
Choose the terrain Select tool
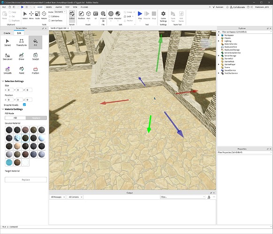(8, 43)
